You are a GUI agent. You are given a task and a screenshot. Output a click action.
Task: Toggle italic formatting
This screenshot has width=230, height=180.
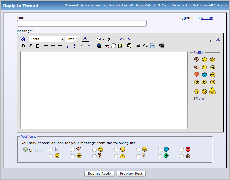coord(30,46)
